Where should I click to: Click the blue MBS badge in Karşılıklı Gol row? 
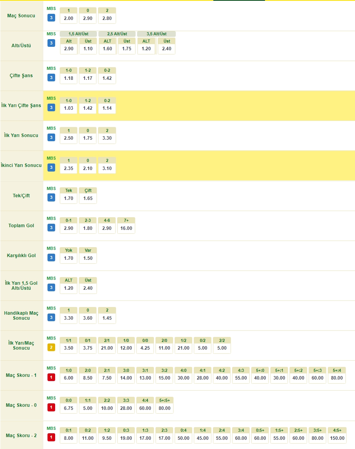51,257
